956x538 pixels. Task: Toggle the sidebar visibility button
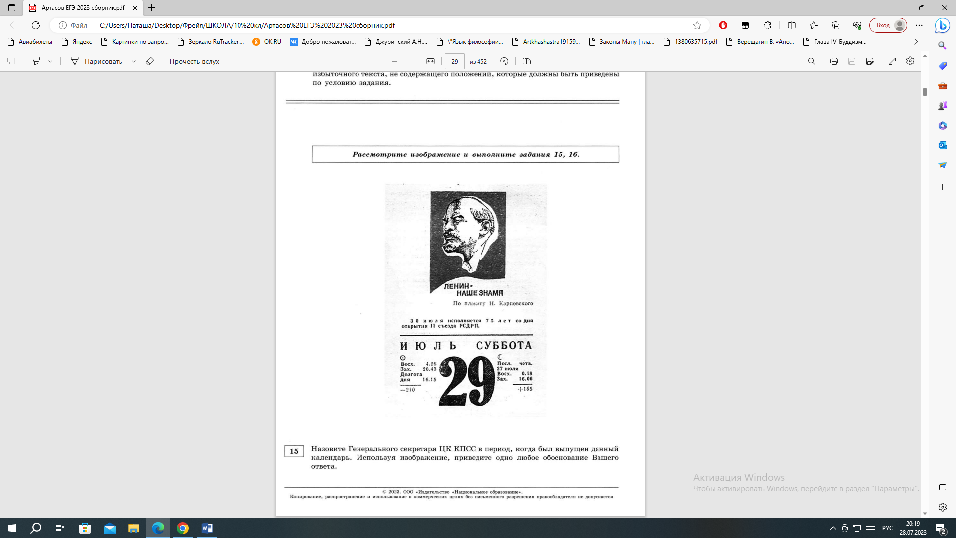(942, 487)
